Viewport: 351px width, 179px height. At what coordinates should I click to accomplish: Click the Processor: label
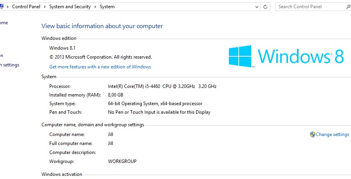coord(60,86)
